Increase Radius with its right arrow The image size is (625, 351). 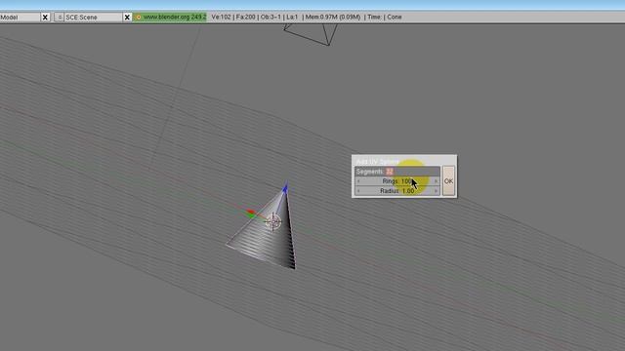click(x=437, y=191)
